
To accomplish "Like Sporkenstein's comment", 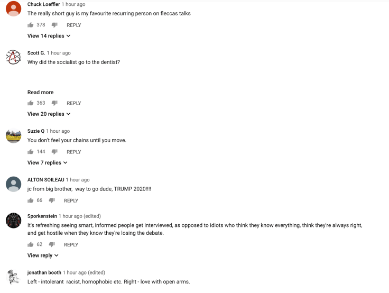I will point(31,244).
